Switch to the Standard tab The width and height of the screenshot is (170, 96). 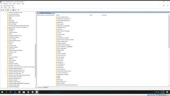tap(45, 87)
